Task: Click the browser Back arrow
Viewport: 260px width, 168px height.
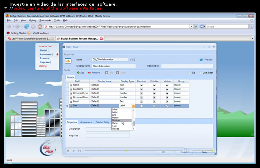Action: [10, 26]
